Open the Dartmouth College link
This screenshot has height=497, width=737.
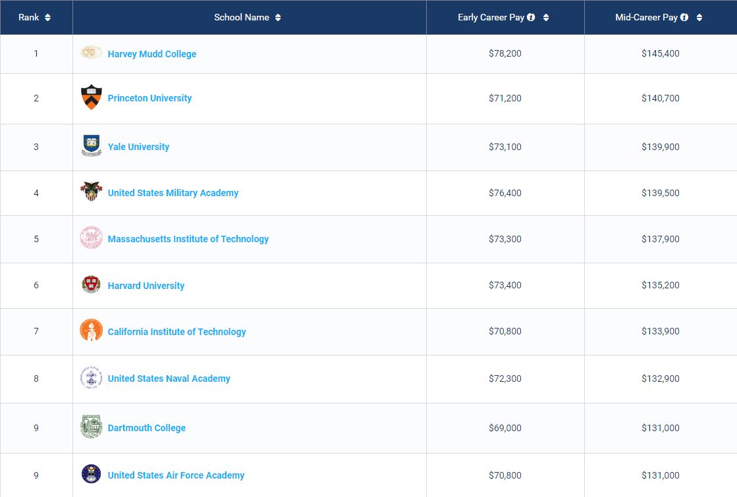pyautogui.click(x=147, y=428)
